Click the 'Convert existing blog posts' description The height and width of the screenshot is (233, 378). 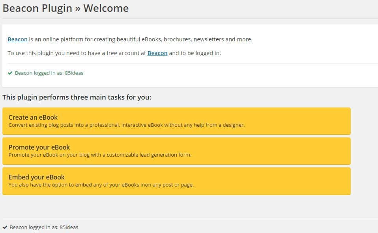click(127, 125)
